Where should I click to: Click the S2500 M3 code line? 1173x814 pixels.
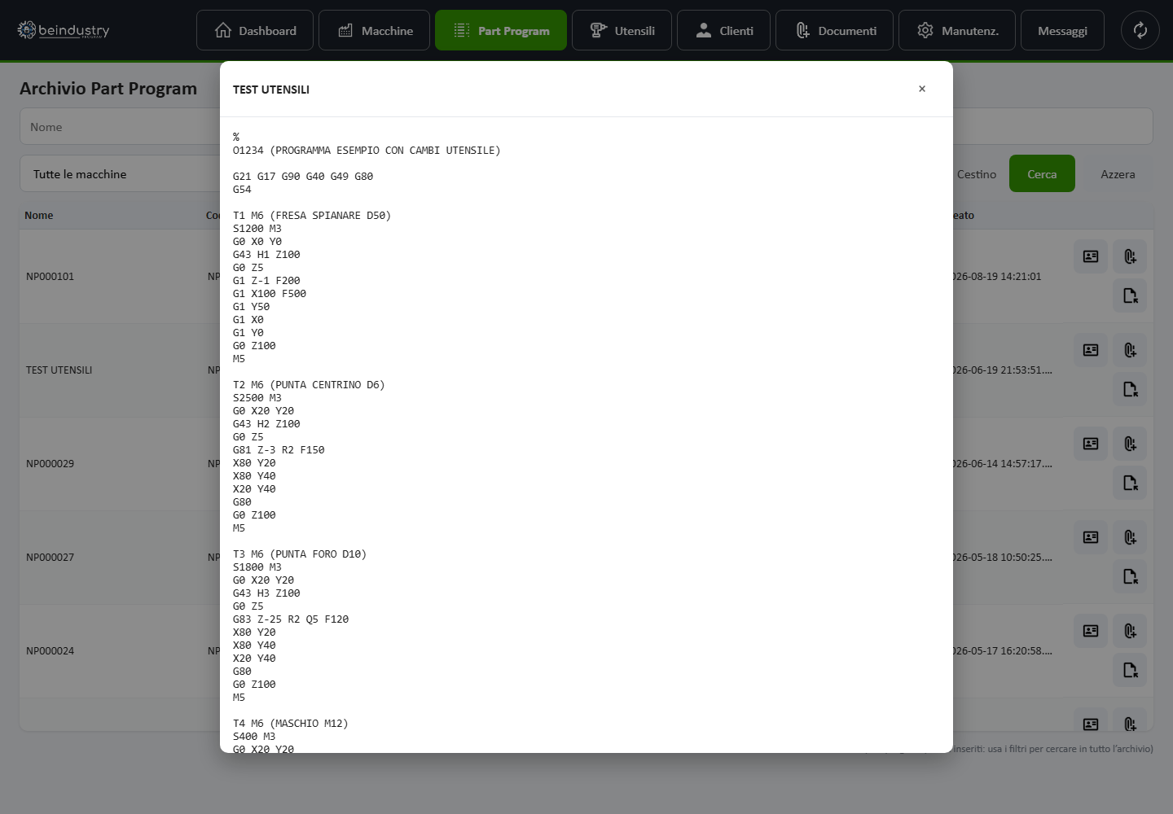(x=257, y=397)
